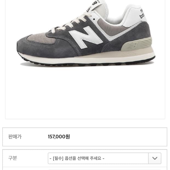Click the 판매가 label
Viewport: 170px width, 170px height.
pos(15,137)
